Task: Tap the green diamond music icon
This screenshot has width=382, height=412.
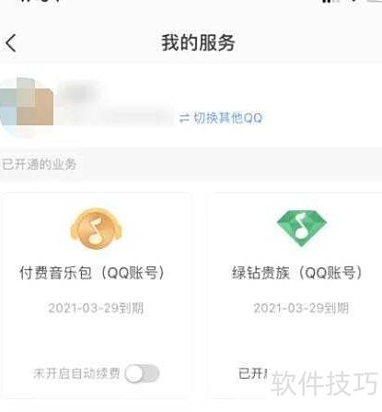Action: click(x=302, y=228)
